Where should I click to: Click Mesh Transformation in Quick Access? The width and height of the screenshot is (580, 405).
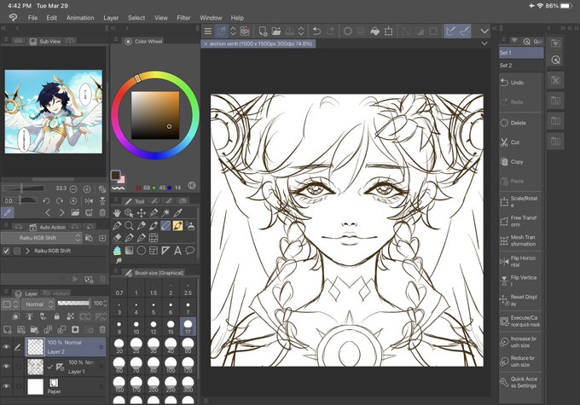pos(519,240)
